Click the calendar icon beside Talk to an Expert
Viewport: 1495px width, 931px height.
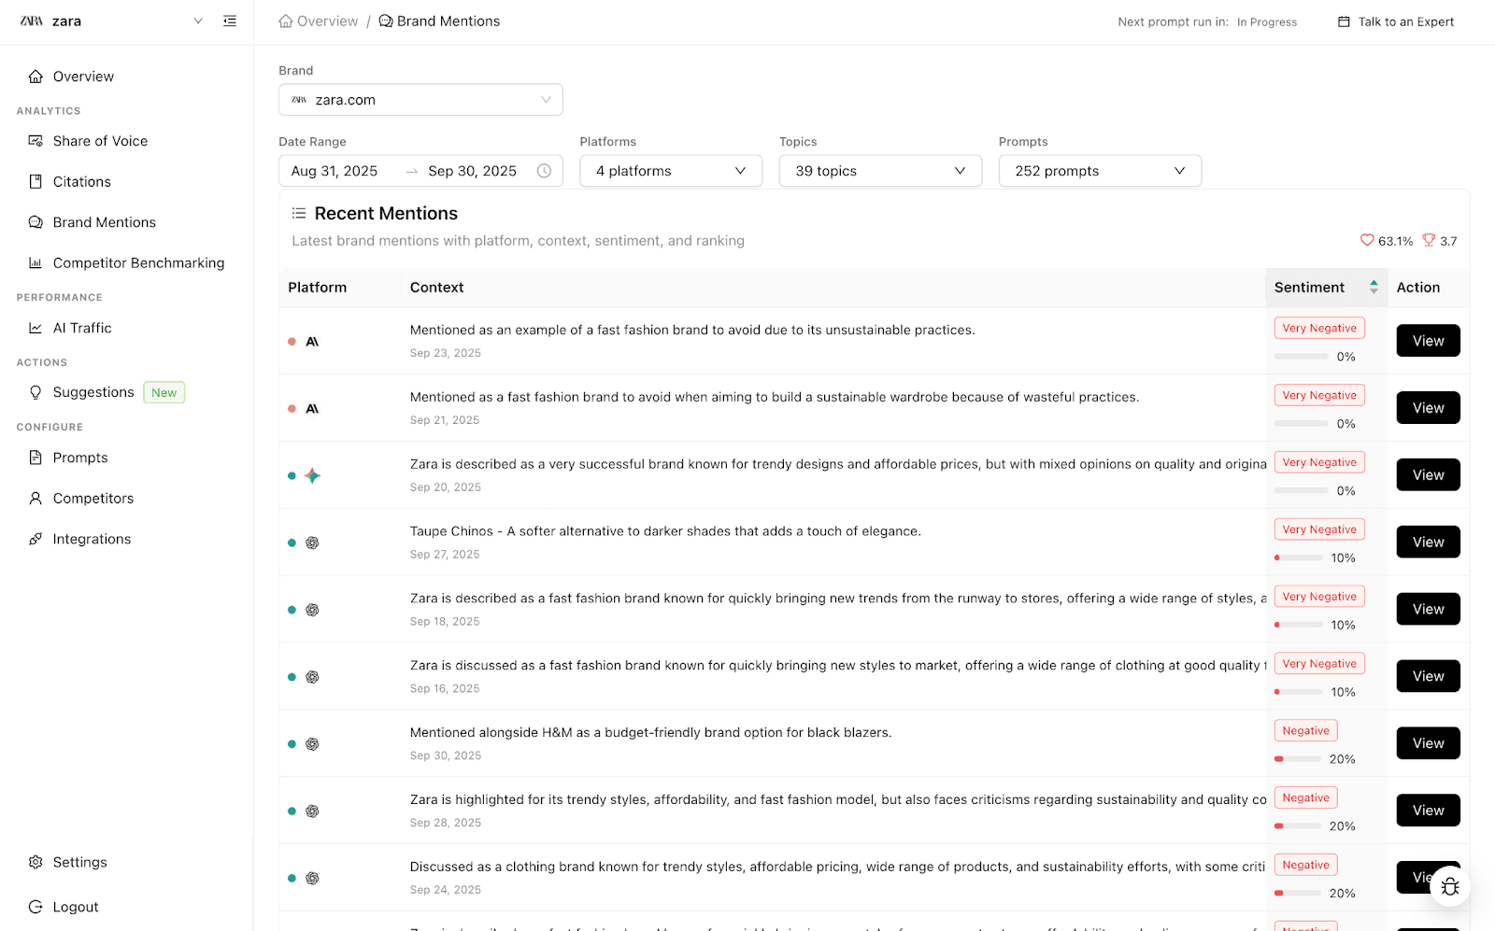click(1344, 21)
